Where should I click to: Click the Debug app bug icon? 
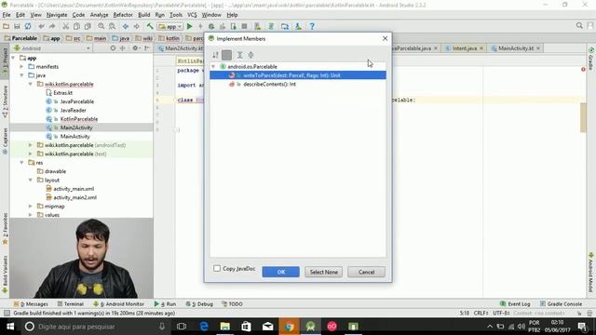point(211,26)
